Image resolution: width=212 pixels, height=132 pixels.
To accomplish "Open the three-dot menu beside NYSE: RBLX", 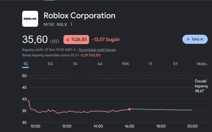I will (x=71, y=24).
